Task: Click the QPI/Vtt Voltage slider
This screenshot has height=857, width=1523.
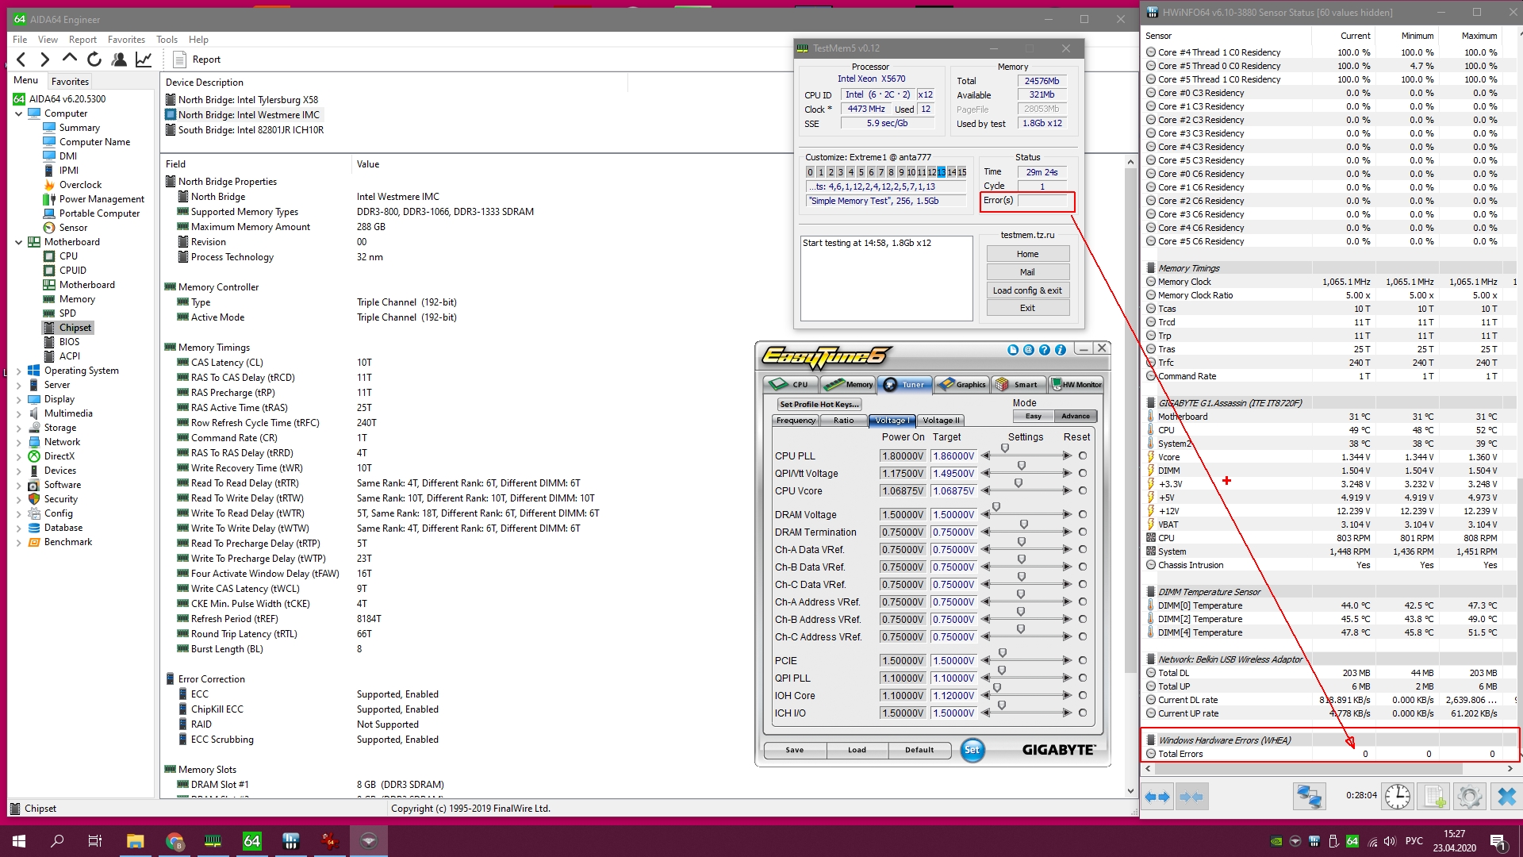Action: [1022, 466]
